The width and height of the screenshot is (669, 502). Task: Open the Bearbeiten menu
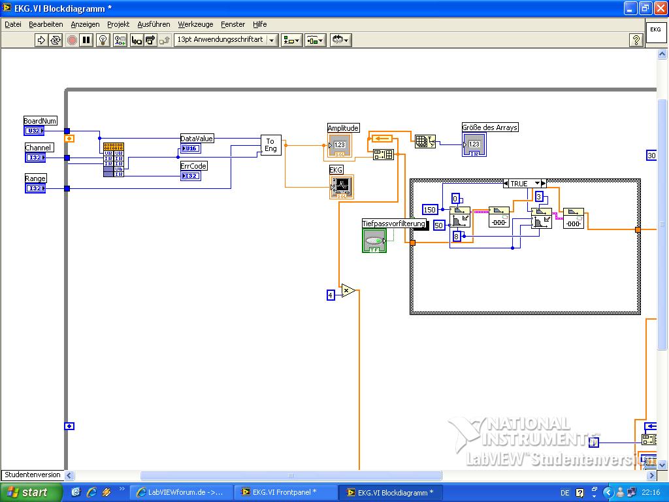[x=46, y=24]
